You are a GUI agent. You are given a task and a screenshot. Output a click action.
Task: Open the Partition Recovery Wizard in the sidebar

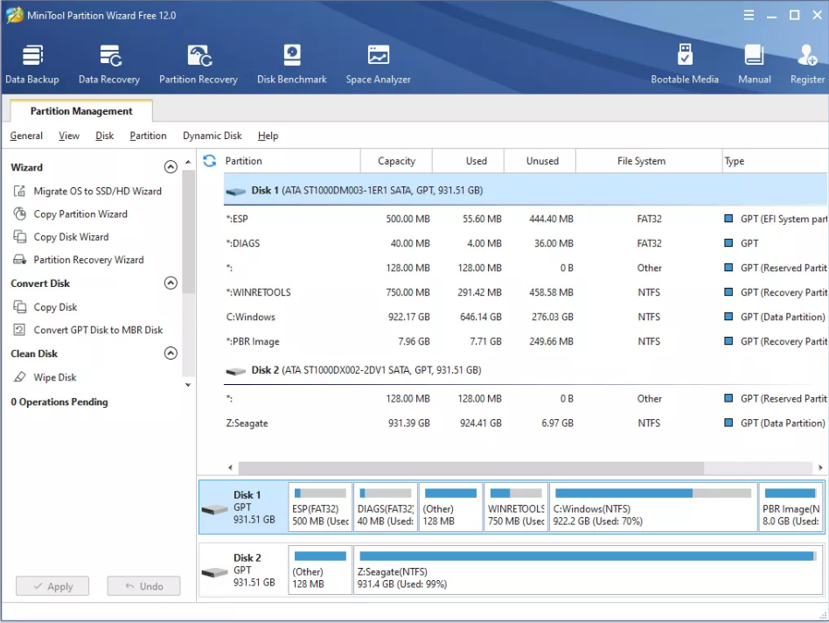[x=79, y=260]
